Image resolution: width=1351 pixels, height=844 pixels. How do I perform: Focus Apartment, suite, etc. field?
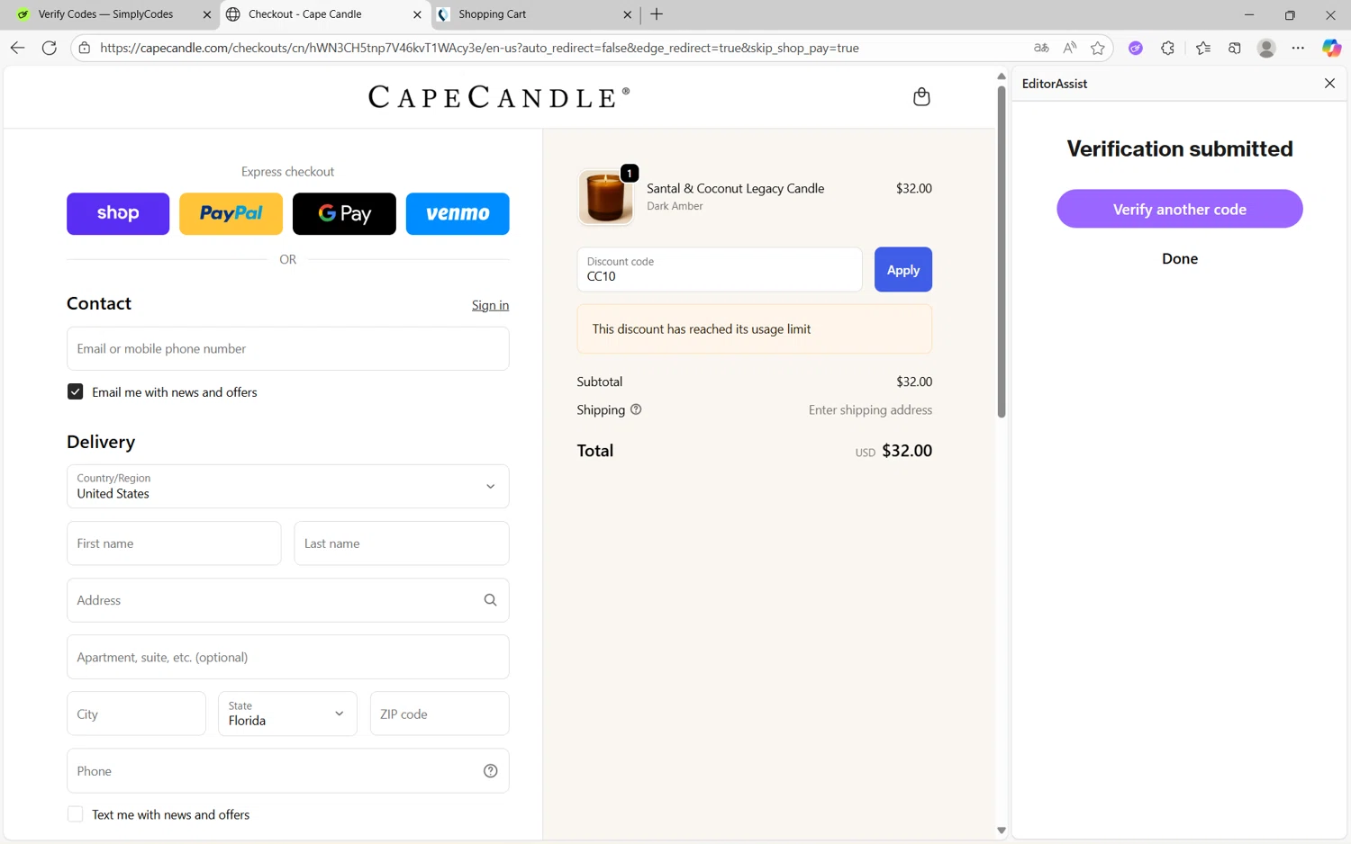click(288, 657)
